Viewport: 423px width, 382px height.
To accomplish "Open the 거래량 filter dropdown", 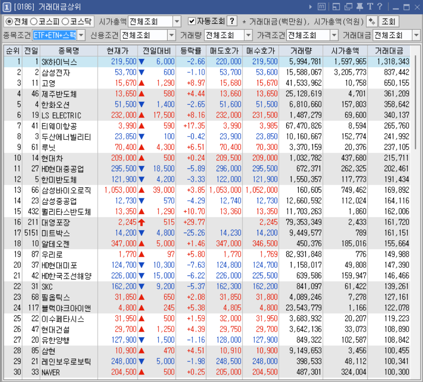I will tap(248, 35).
